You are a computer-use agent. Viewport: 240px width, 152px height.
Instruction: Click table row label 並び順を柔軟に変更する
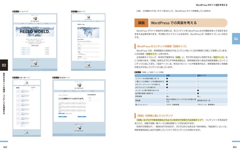coord(144,93)
